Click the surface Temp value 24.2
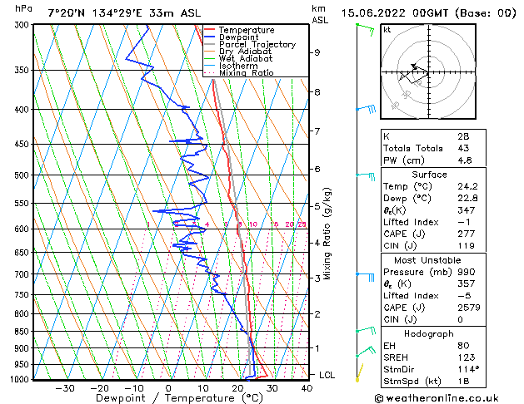 click(x=467, y=186)
